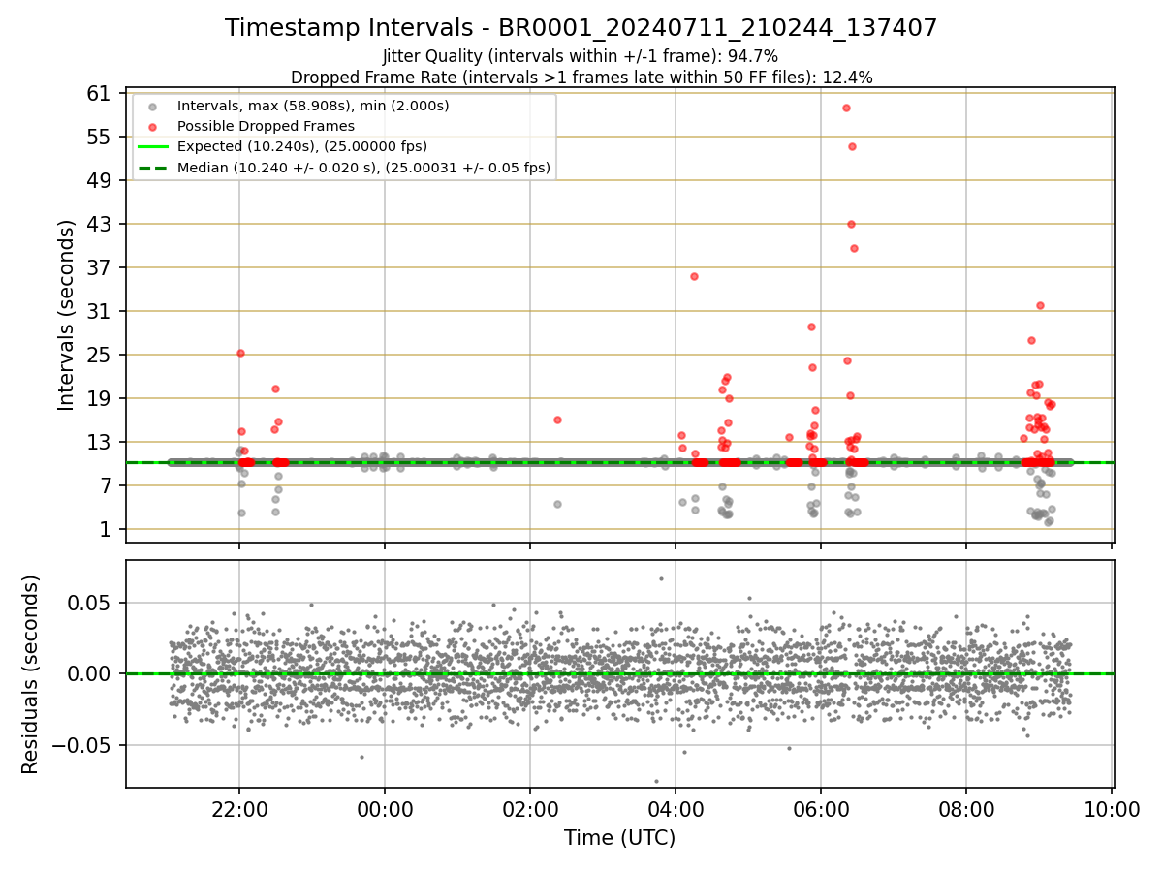
Task: Click the 00:00 time tick label
Action: tap(385, 810)
